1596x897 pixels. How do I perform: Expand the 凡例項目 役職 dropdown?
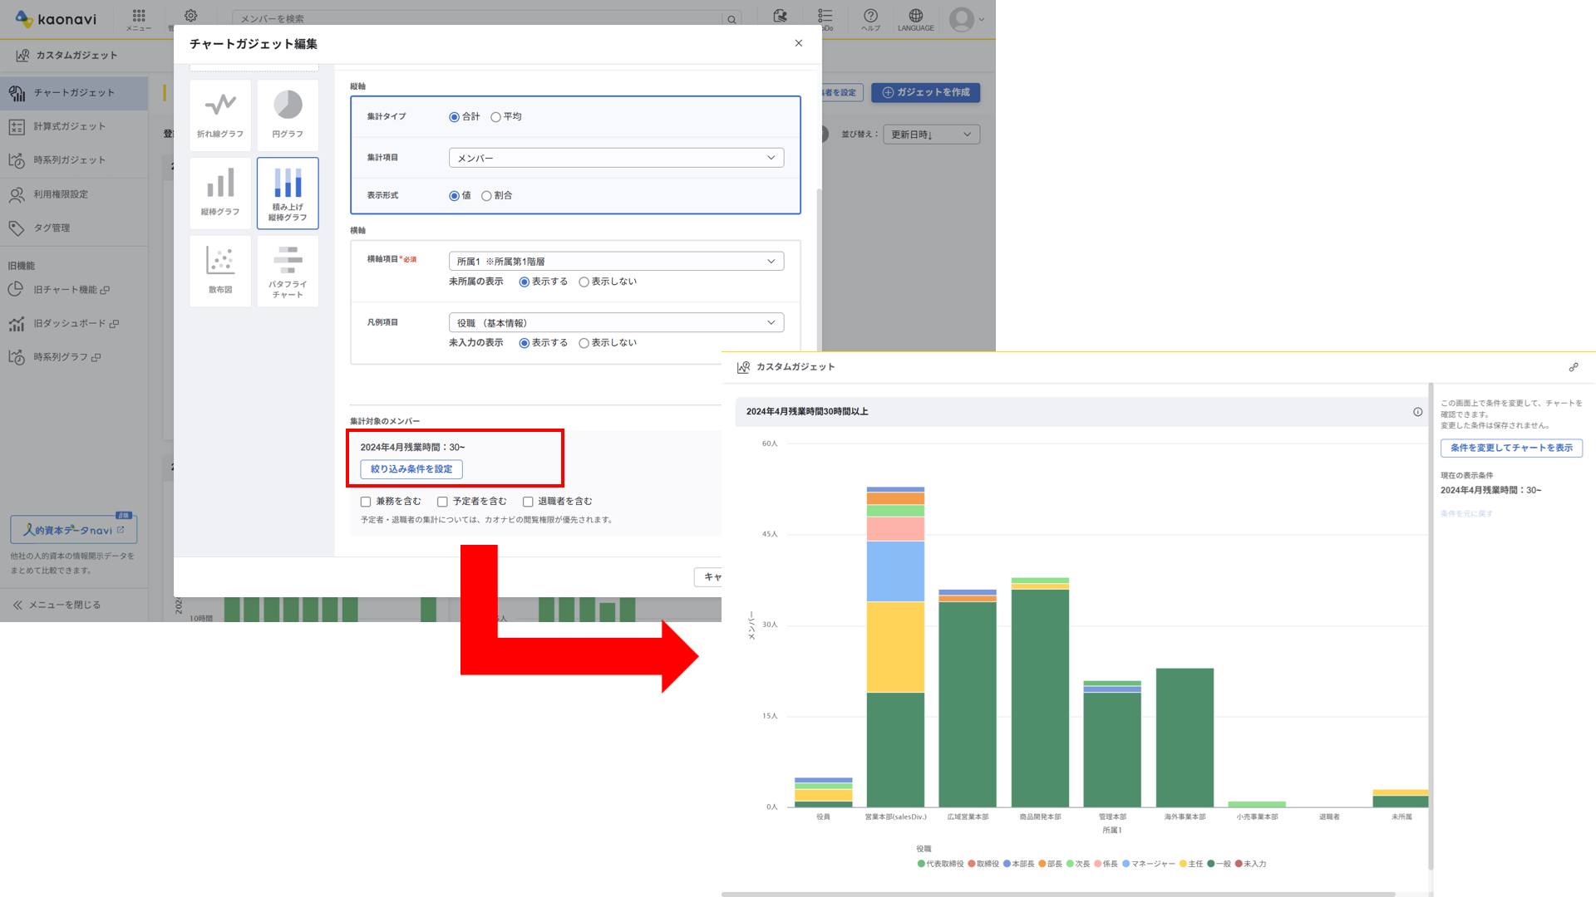click(616, 323)
